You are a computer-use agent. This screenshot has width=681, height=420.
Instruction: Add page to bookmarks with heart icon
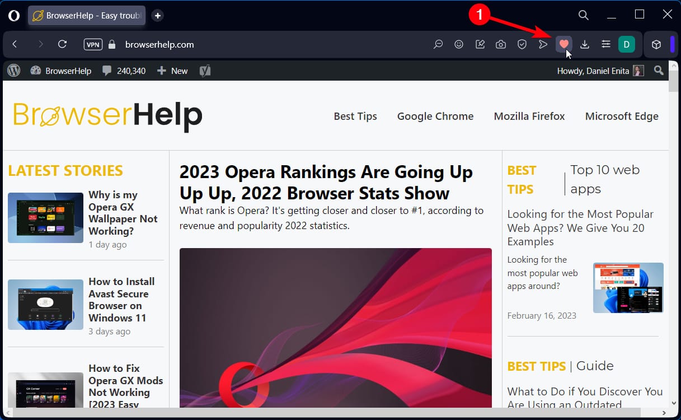(x=564, y=44)
